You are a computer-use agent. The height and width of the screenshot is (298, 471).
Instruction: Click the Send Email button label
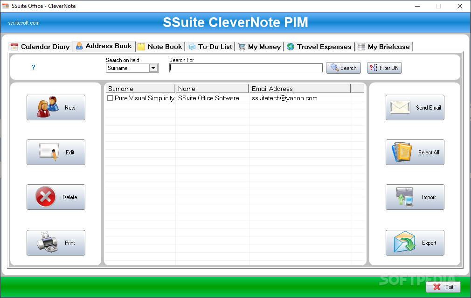(x=429, y=108)
